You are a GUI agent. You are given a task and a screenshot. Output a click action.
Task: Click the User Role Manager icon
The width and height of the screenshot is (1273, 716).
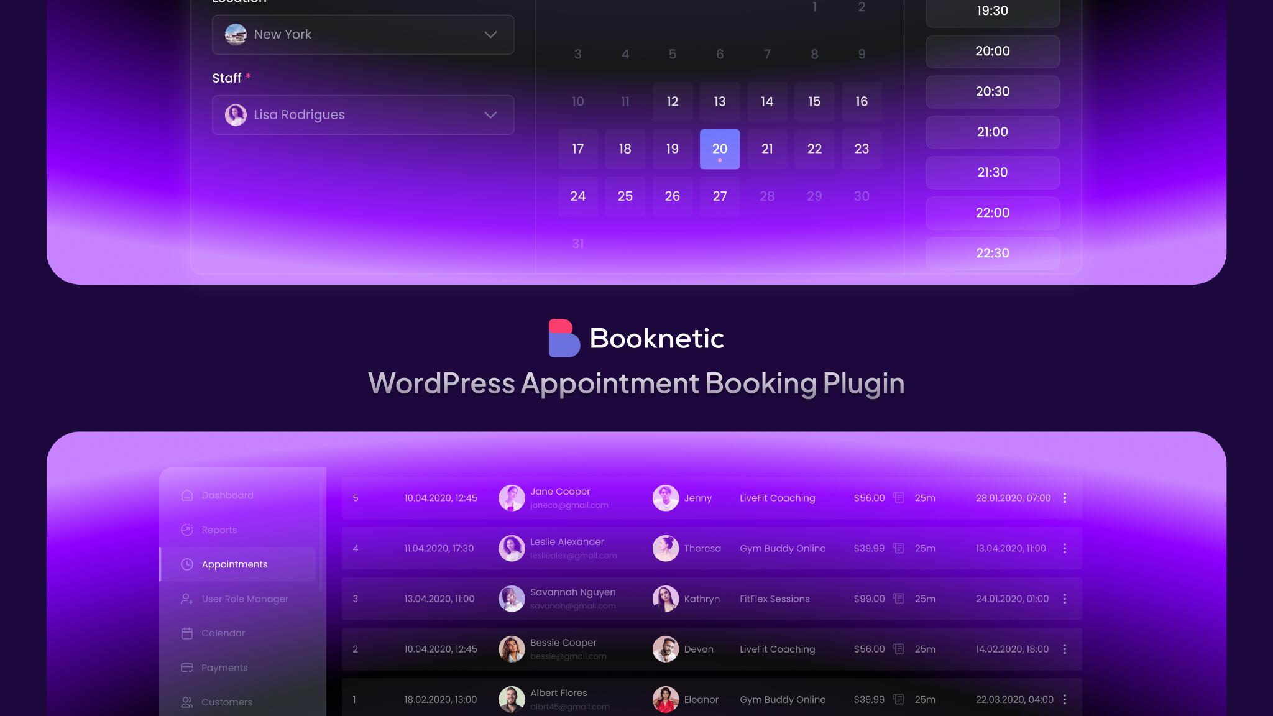(186, 599)
